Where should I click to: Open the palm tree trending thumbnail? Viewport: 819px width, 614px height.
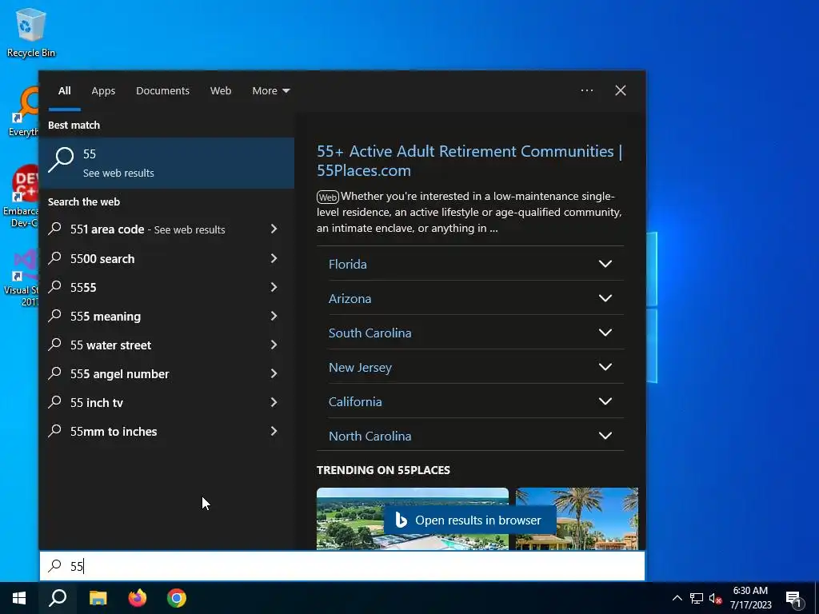pyautogui.click(x=577, y=518)
